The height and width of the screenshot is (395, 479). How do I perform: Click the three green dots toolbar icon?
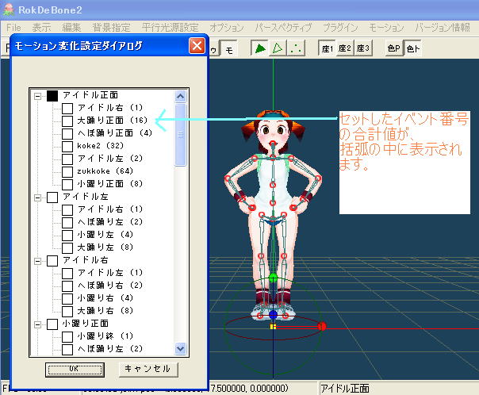click(x=293, y=48)
